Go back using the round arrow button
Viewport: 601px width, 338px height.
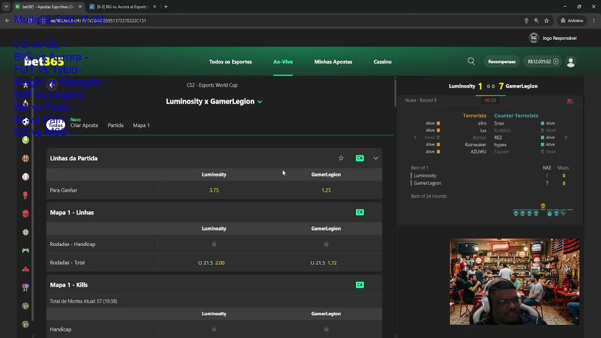point(51,85)
